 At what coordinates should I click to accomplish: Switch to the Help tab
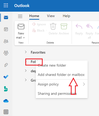coord(66,16)
